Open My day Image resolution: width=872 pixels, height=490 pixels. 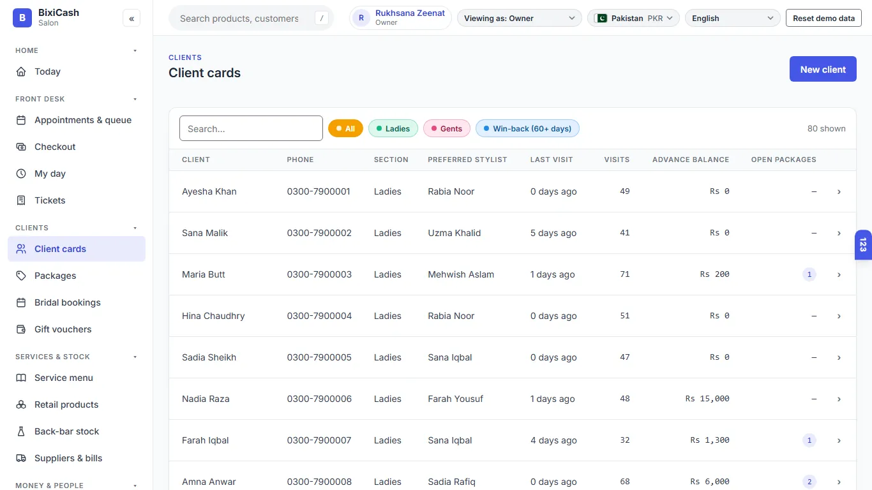click(x=77, y=174)
